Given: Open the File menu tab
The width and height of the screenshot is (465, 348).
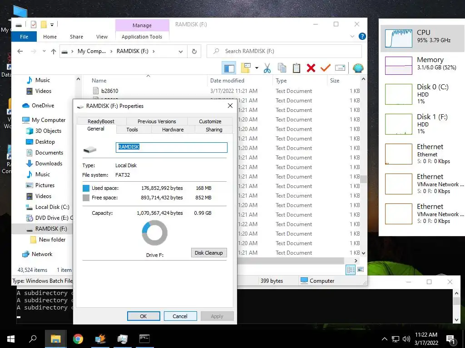Looking at the screenshot, I should click(24, 37).
